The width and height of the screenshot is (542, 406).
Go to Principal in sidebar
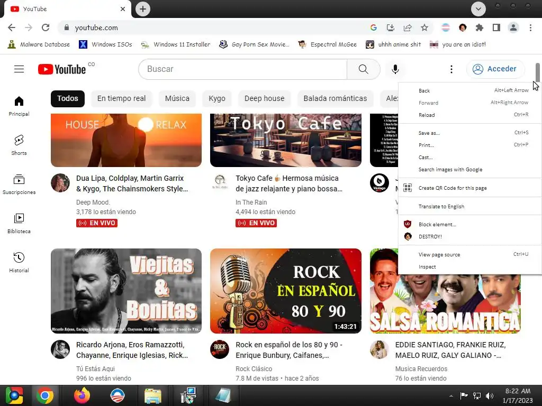point(19,106)
